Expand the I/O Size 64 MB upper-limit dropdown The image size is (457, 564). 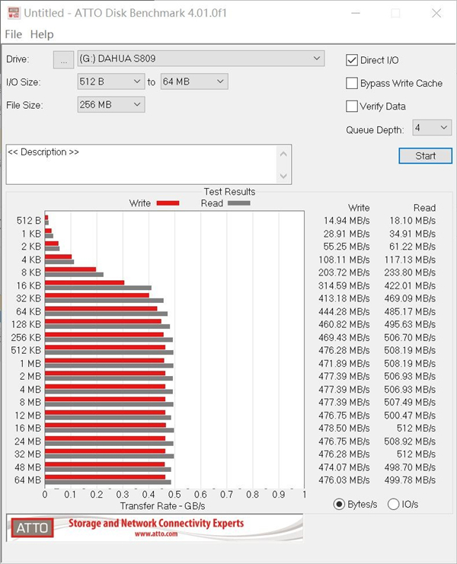pyautogui.click(x=194, y=81)
